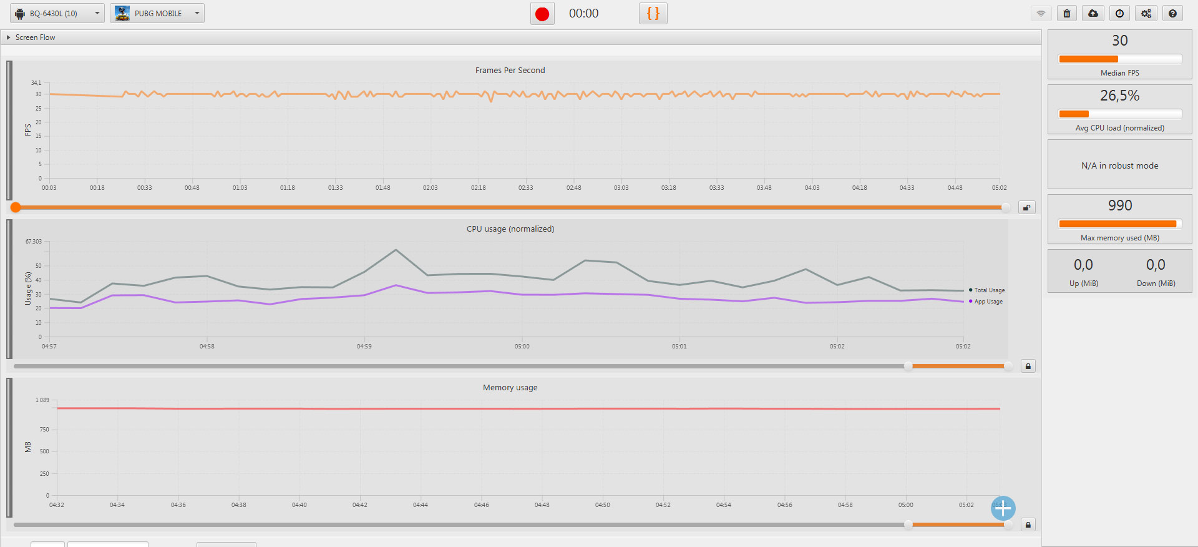Open session history with the clock icon
1198x547 pixels.
(1119, 13)
